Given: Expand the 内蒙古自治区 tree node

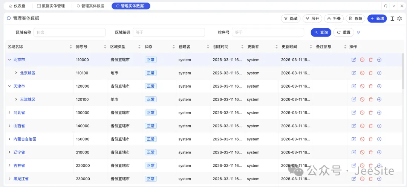Looking at the screenshot, I should [x=9, y=139].
